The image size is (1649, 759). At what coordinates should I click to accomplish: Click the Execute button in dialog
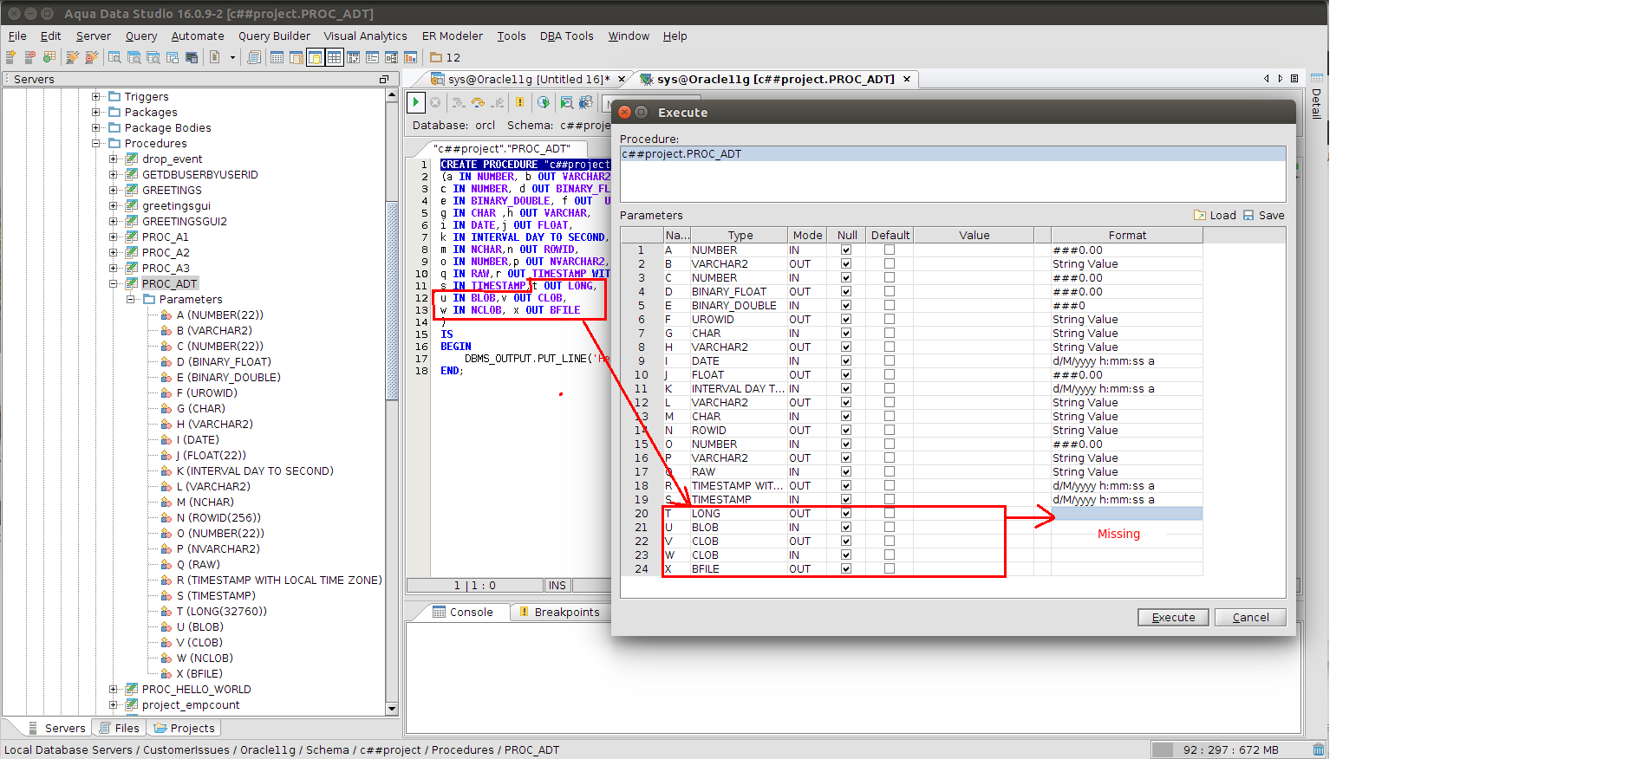click(1174, 618)
